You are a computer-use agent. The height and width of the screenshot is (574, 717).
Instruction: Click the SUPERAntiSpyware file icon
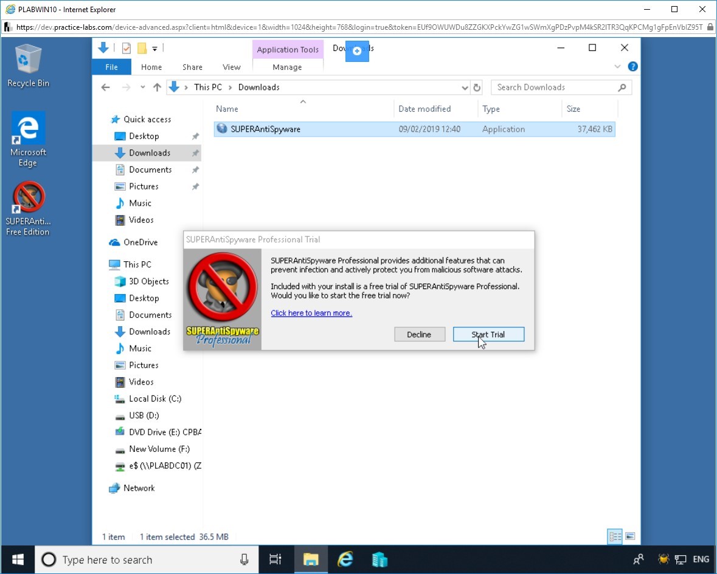222,129
